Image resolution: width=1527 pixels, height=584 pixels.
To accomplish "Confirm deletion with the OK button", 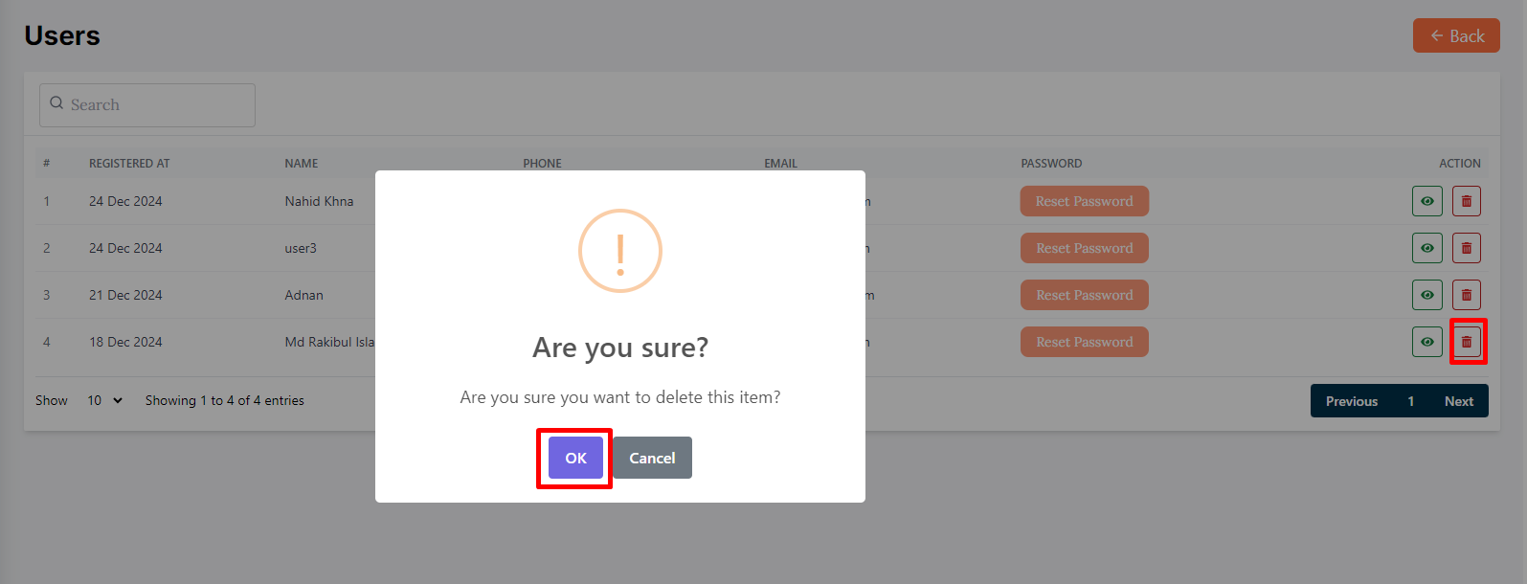I will (x=575, y=458).
